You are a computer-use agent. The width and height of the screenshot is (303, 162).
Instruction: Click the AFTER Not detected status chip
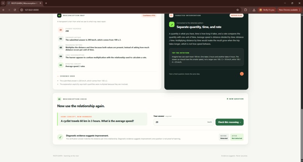237,137
